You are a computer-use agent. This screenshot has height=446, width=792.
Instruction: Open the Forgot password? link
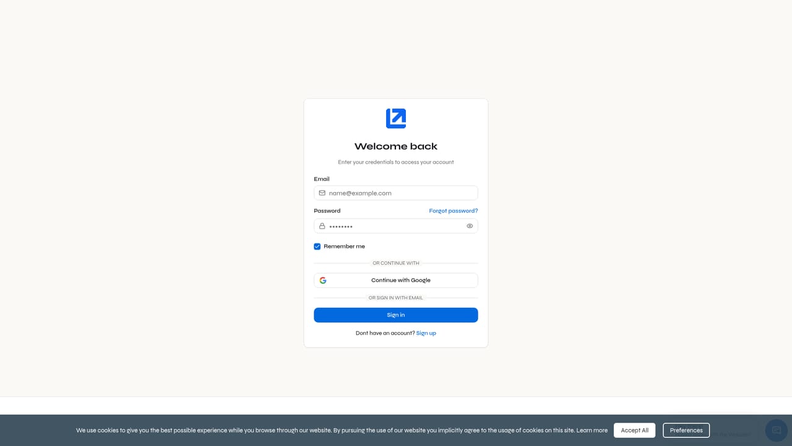pos(454,211)
